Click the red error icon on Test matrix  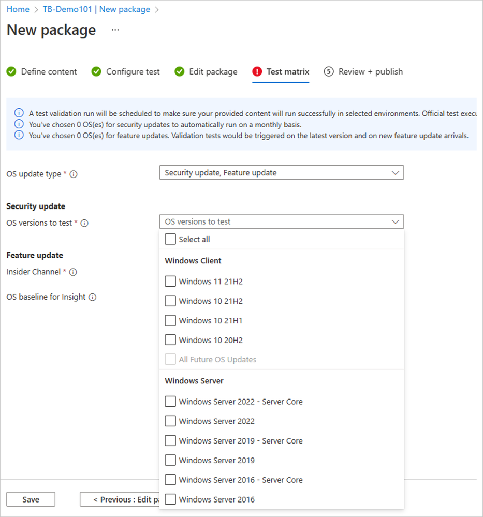coord(257,72)
